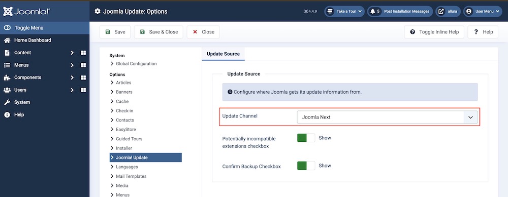Screen dimensions: 508x197
Task: Open Post Installation Messages
Action: point(400,11)
